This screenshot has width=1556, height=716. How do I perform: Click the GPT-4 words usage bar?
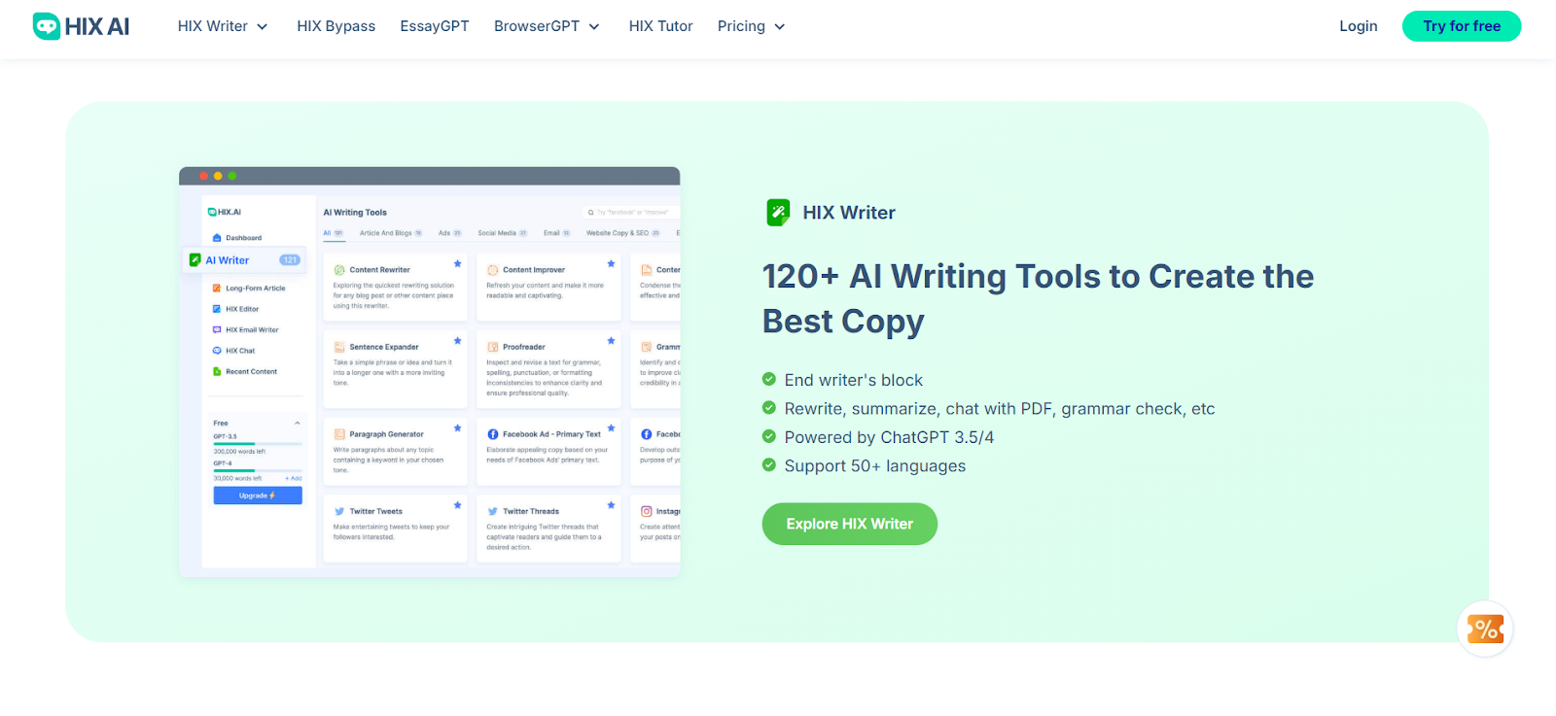[x=258, y=470]
